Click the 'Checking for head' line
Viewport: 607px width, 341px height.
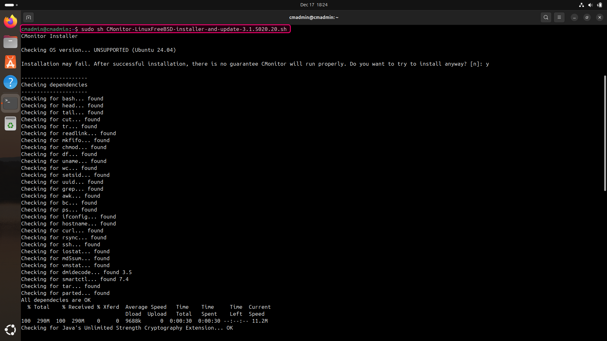[62, 105]
